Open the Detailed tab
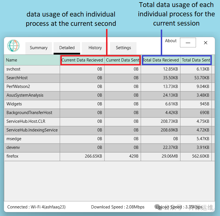Screen dimensions: 220x216 click(x=67, y=48)
